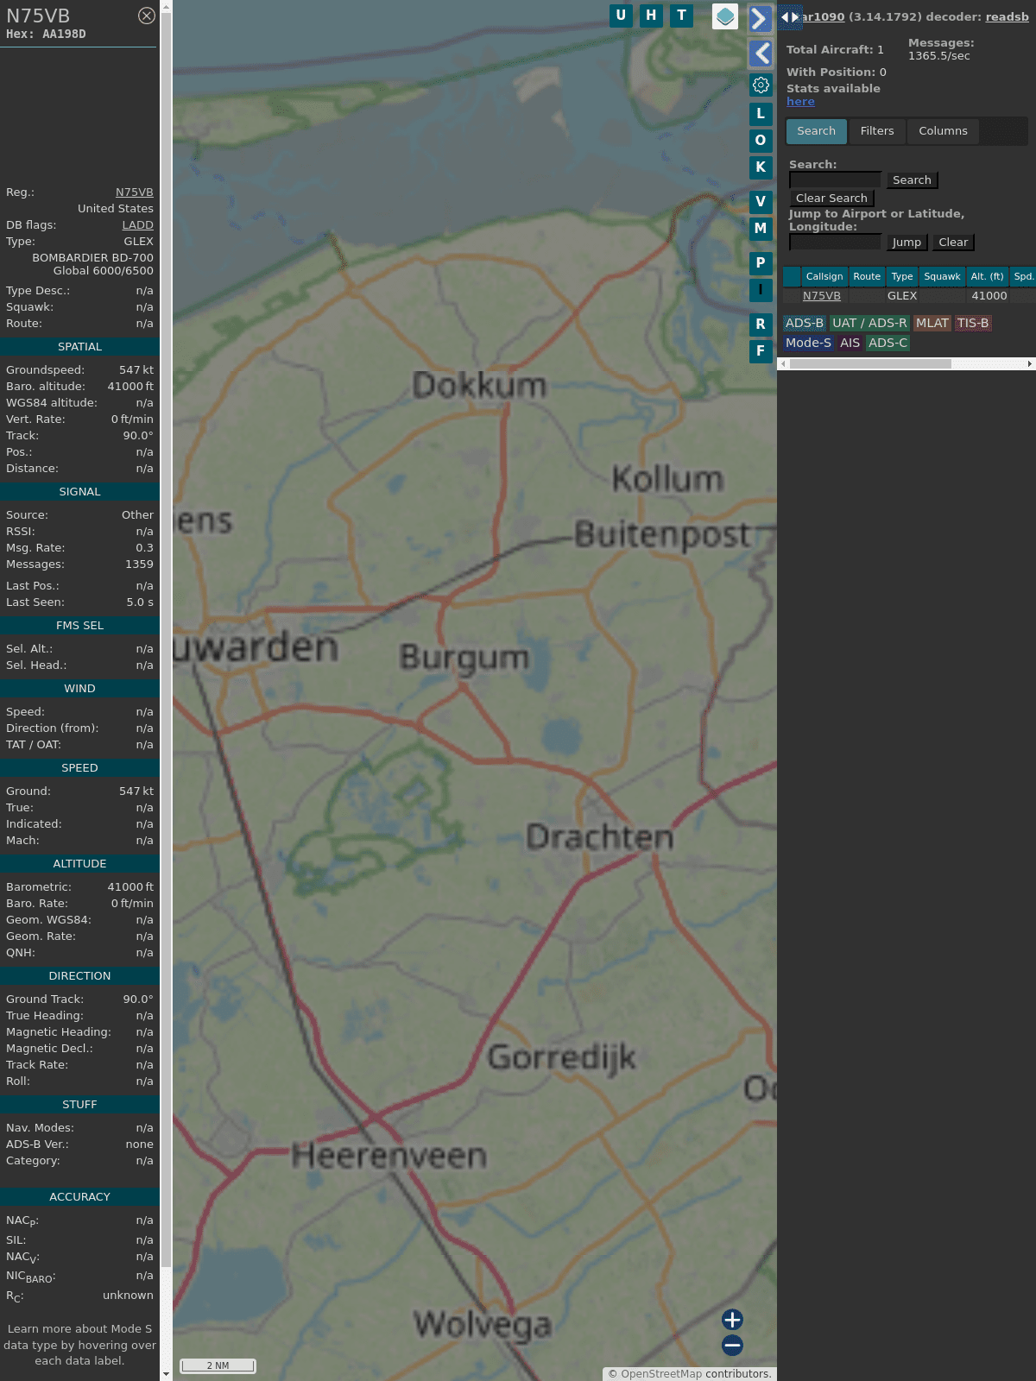Toggle the K map button

(761, 167)
